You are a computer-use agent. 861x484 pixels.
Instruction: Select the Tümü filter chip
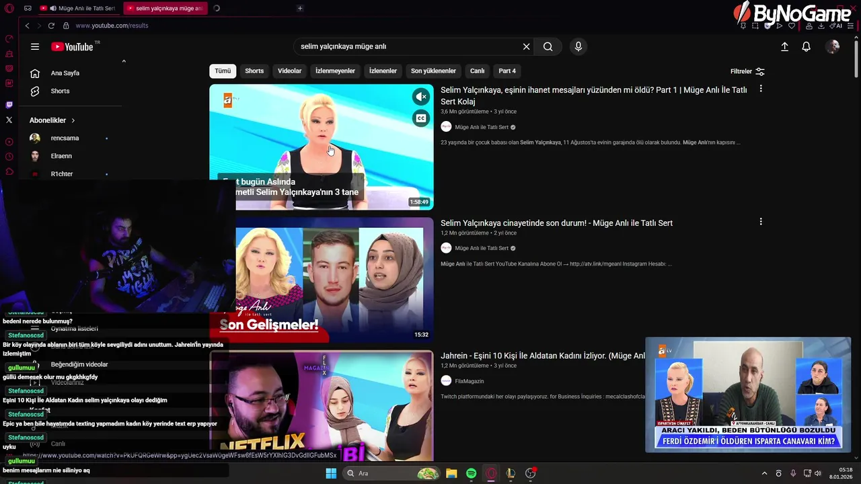pyautogui.click(x=223, y=71)
